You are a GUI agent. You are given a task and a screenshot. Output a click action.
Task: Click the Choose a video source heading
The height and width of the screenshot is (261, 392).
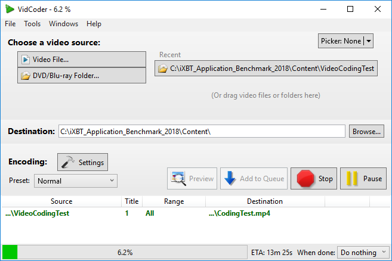coord(54,42)
